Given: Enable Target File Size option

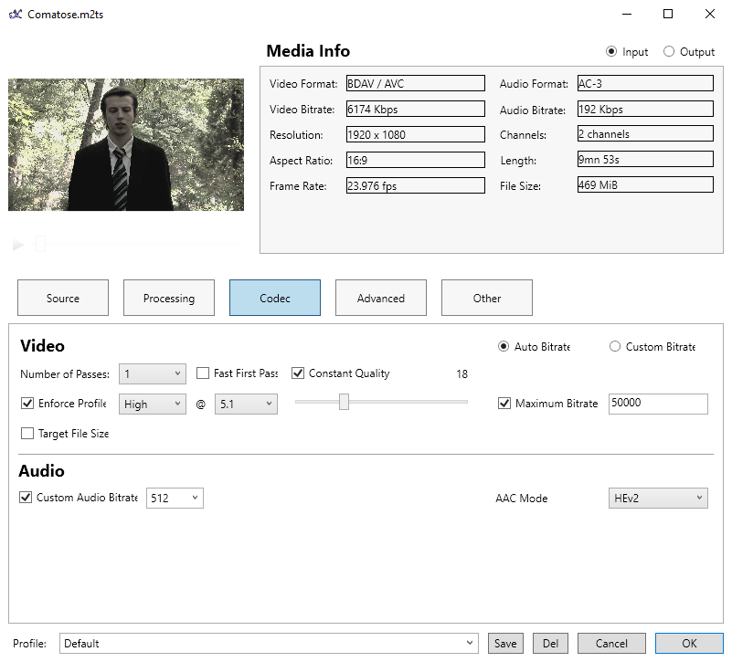Looking at the screenshot, I should coord(27,434).
